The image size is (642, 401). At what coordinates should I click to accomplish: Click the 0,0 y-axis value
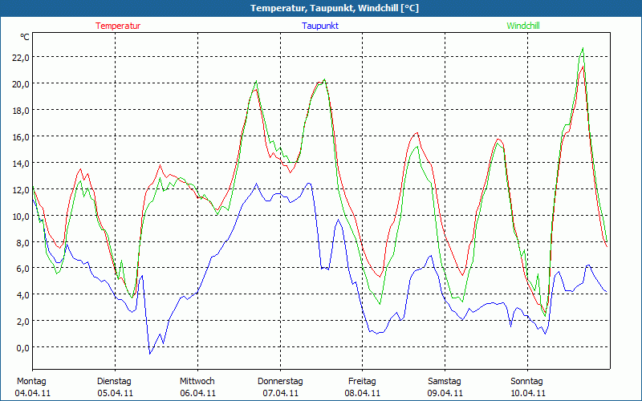coord(23,348)
